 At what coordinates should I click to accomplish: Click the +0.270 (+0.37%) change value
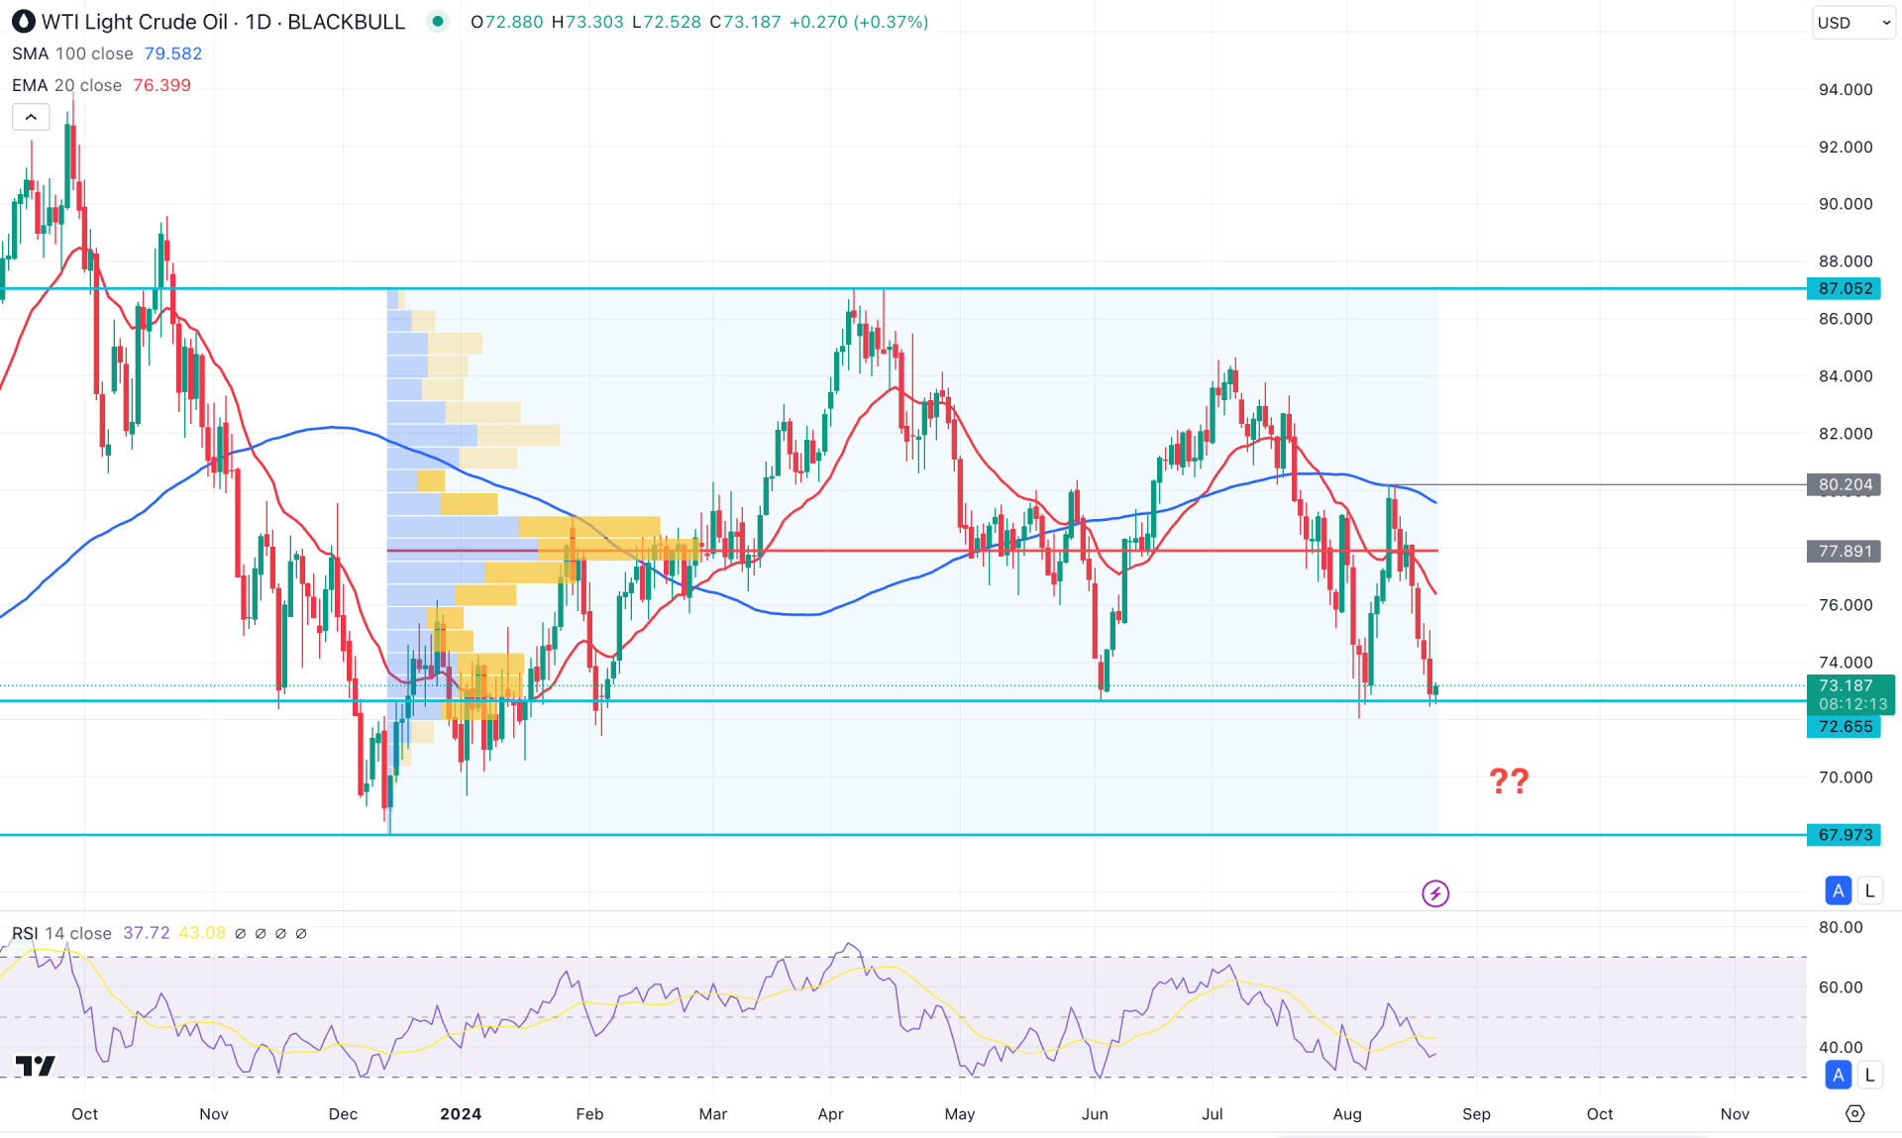click(859, 22)
